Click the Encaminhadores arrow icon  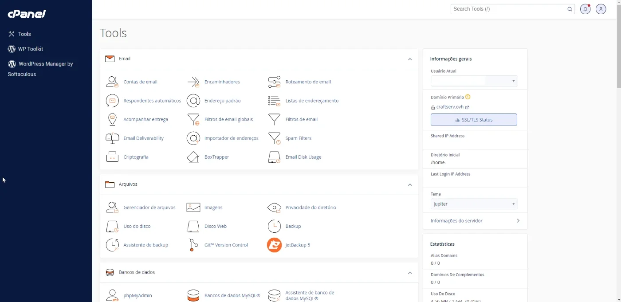point(193,82)
